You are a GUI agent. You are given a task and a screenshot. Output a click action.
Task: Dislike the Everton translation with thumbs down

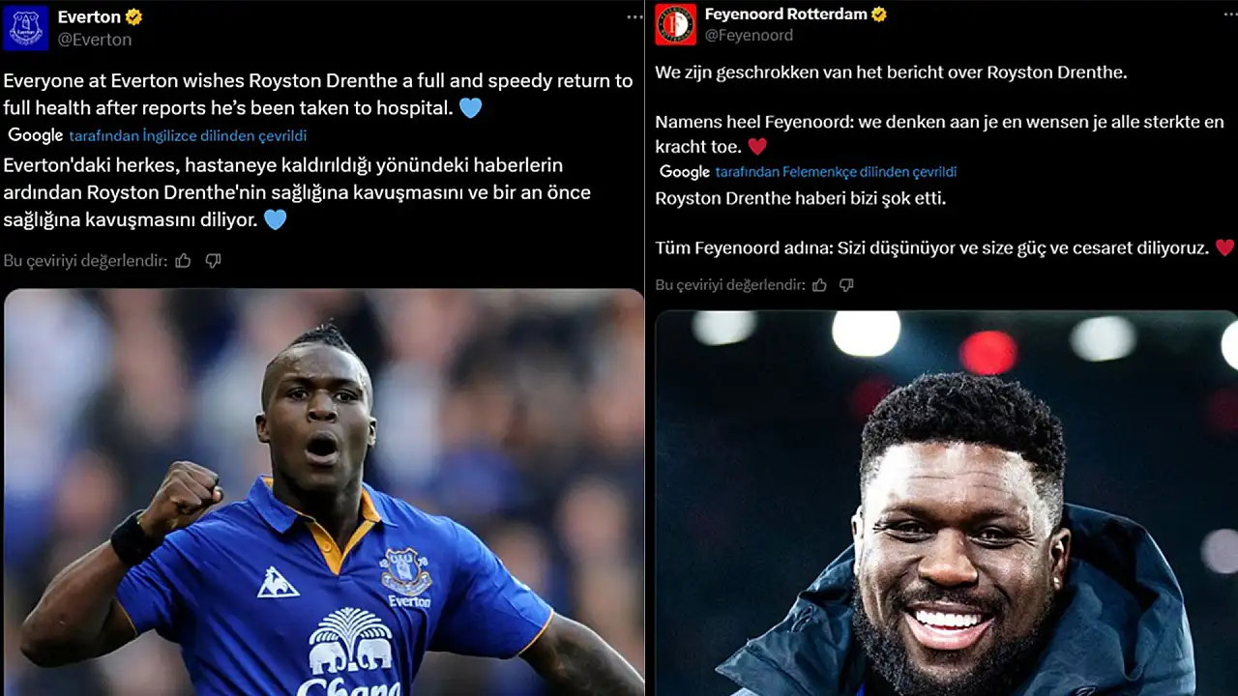tap(214, 260)
